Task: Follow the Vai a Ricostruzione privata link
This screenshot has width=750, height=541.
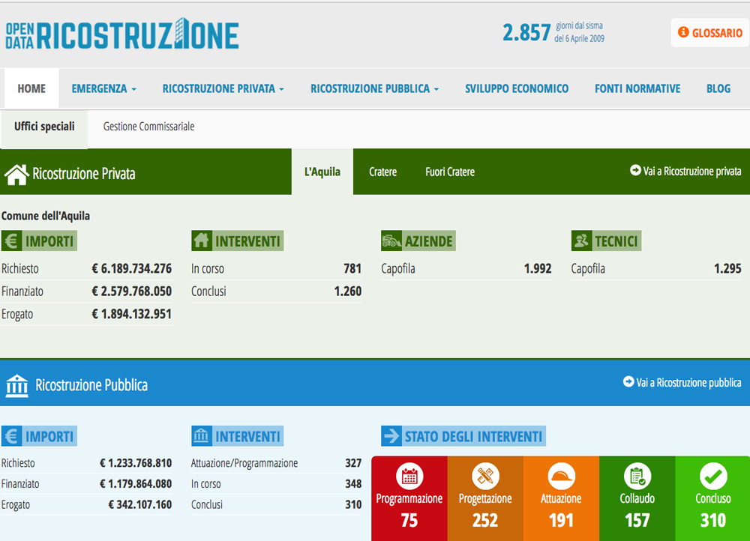Action: (685, 172)
